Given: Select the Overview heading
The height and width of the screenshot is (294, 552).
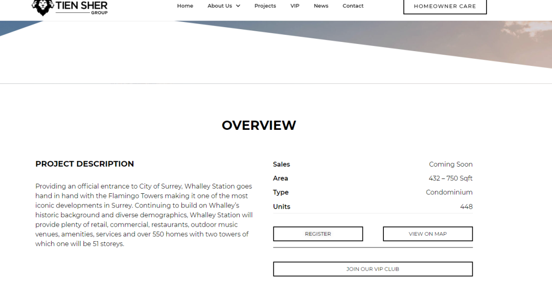Looking at the screenshot, I should pyautogui.click(x=259, y=125).
